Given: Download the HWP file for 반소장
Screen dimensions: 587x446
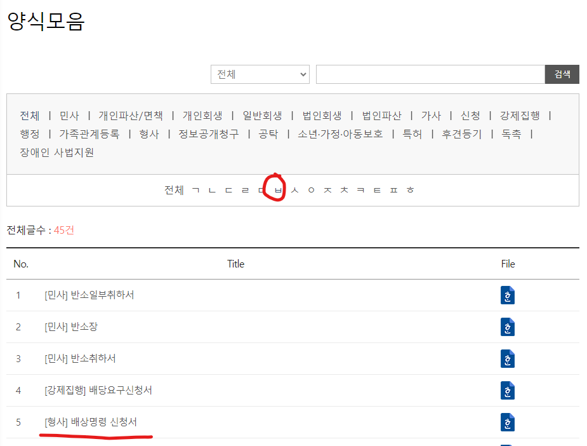Looking at the screenshot, I should click(x=507, y=327).
